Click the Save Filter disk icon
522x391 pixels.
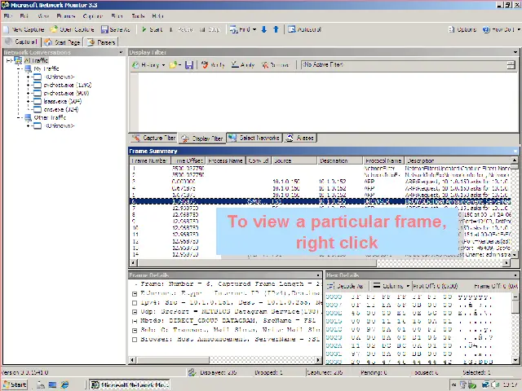click(x=189, y=65)
